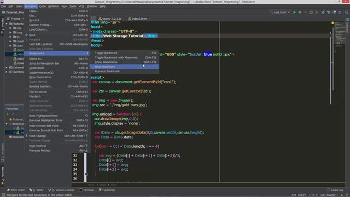Select Next Method menu entry
The width and height of the screenshot is (350, 197).
point(57,146)
